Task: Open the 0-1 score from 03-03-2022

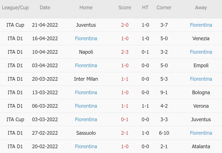Action: (125, 120)
